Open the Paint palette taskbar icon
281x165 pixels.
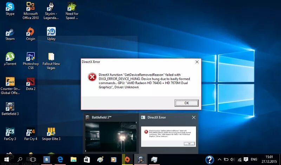[x=100, y=159]
